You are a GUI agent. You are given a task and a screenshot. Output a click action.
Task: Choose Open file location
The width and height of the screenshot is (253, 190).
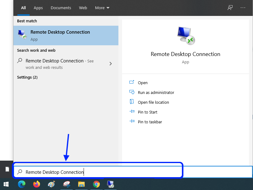click(x=153, y=102)
